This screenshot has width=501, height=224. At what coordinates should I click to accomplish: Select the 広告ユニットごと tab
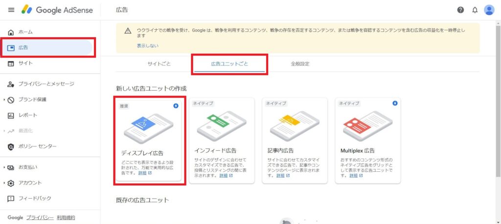229,64
